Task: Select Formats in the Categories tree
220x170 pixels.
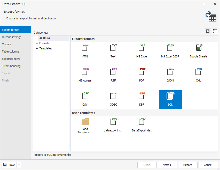Action: coord(44,43)
